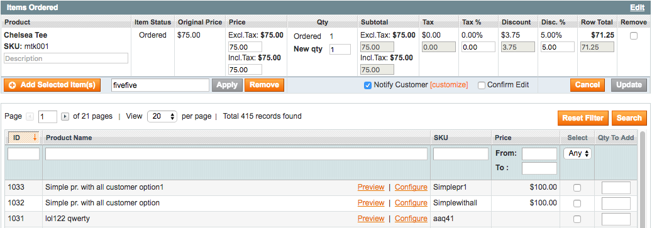This screenshot has width=652, height=228.
Task: Open the Select filter Any dropdown
Action: (x=577, y=154)
